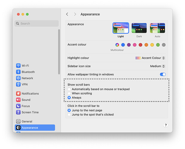Open Focus settings
Viewport: 185px width, 149px height.
[x=25, y=106]
